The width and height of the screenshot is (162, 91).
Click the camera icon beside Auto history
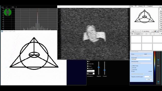click(155, 31)
